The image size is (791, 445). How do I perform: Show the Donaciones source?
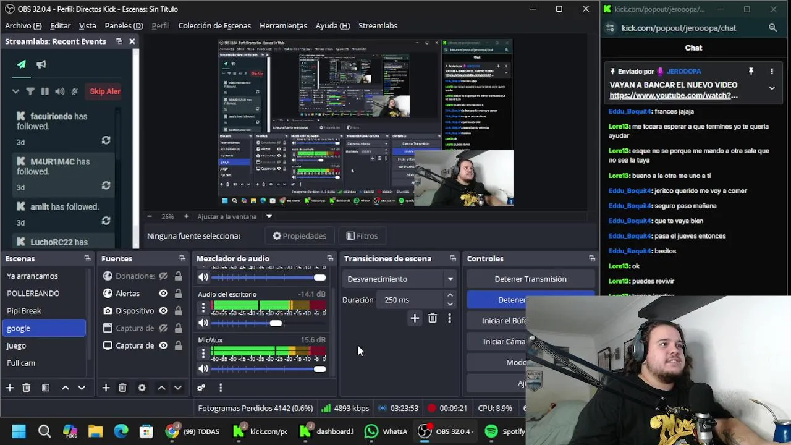(x=163, y=276)
